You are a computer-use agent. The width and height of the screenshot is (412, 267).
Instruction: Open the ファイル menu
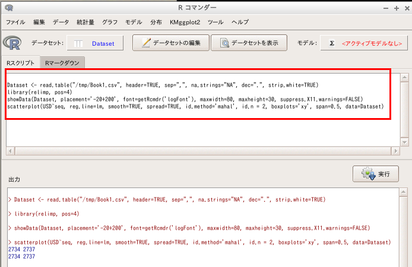[15, 23]
